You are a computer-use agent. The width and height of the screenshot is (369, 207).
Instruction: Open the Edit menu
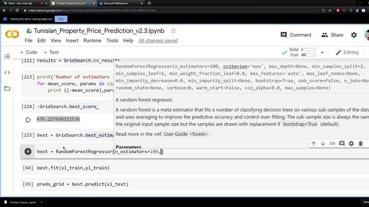point(42,41)
